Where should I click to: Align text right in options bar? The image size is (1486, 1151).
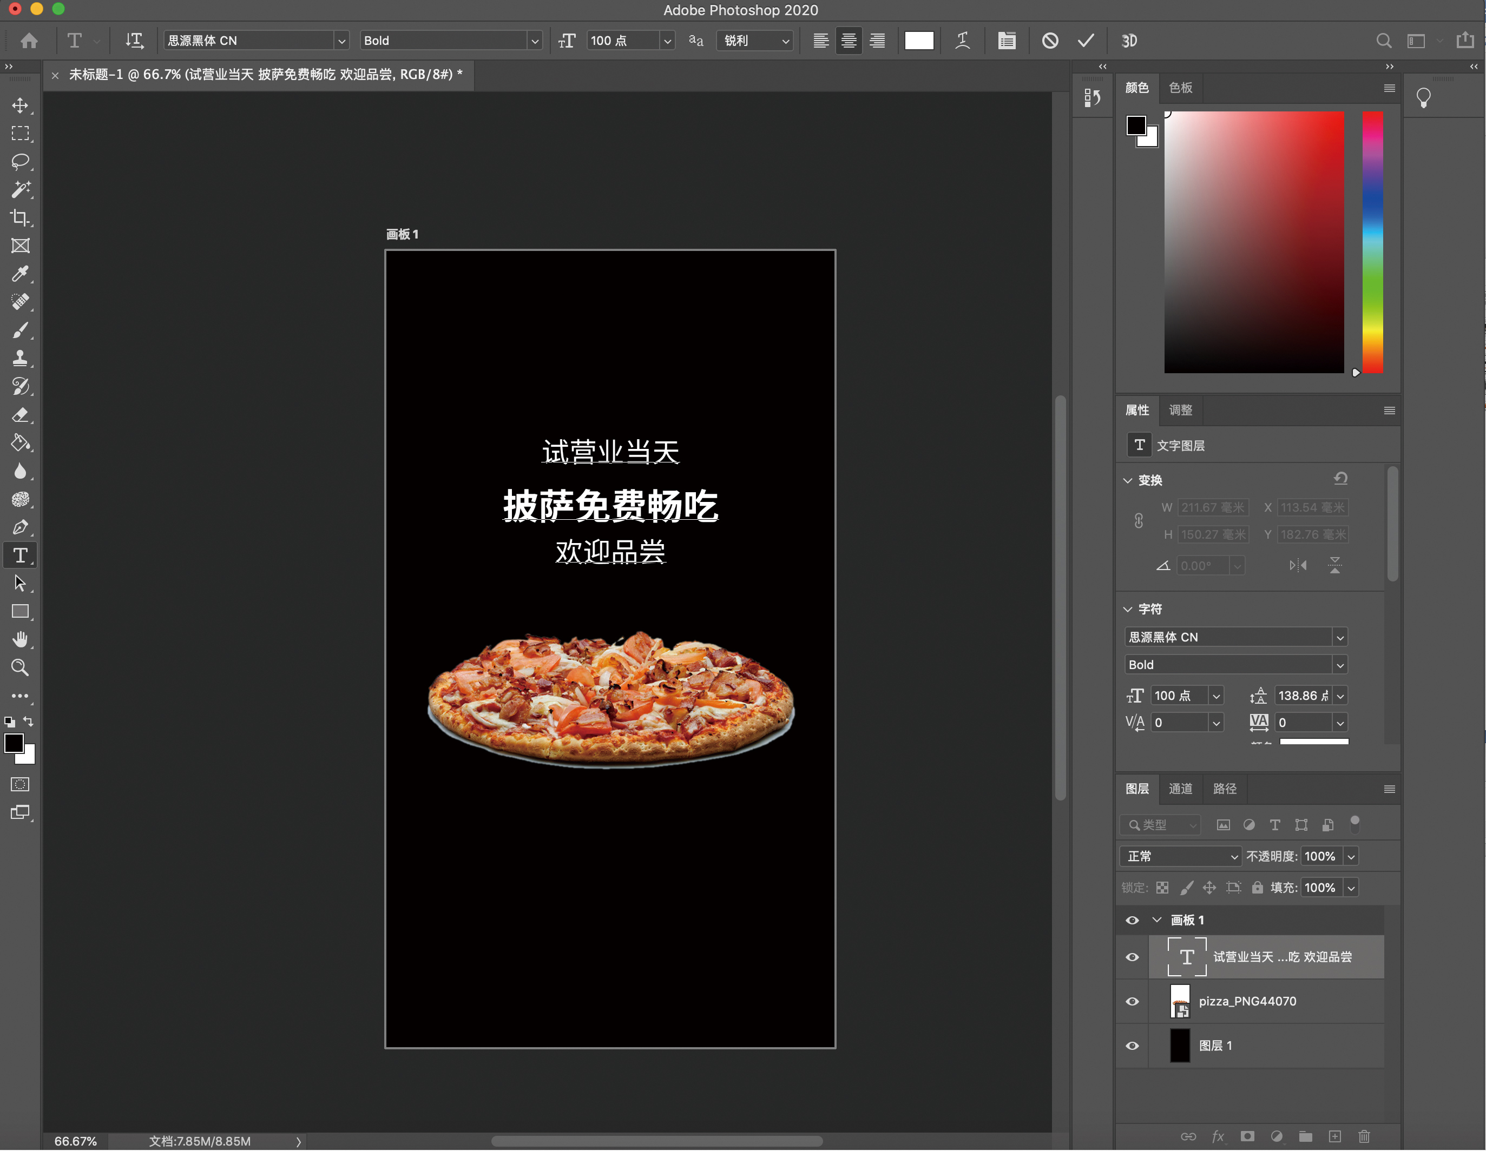click(x=878, y=41)
